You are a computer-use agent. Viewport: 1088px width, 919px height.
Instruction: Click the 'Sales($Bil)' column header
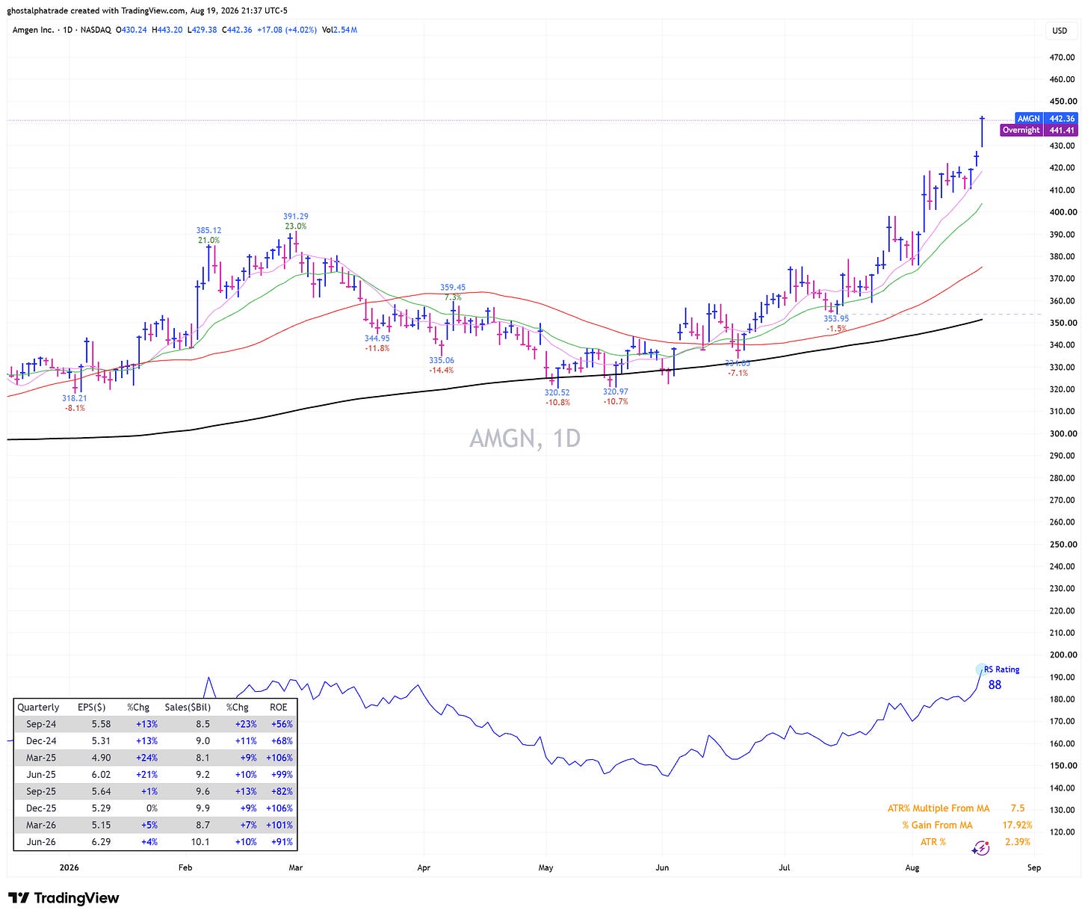pyautogui.click(x=188, y=707)
